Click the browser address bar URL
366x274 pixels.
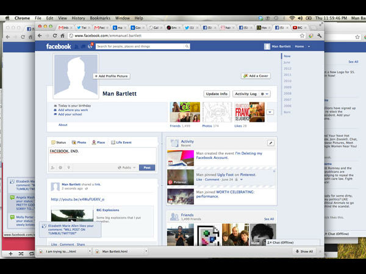coord(108,36)
